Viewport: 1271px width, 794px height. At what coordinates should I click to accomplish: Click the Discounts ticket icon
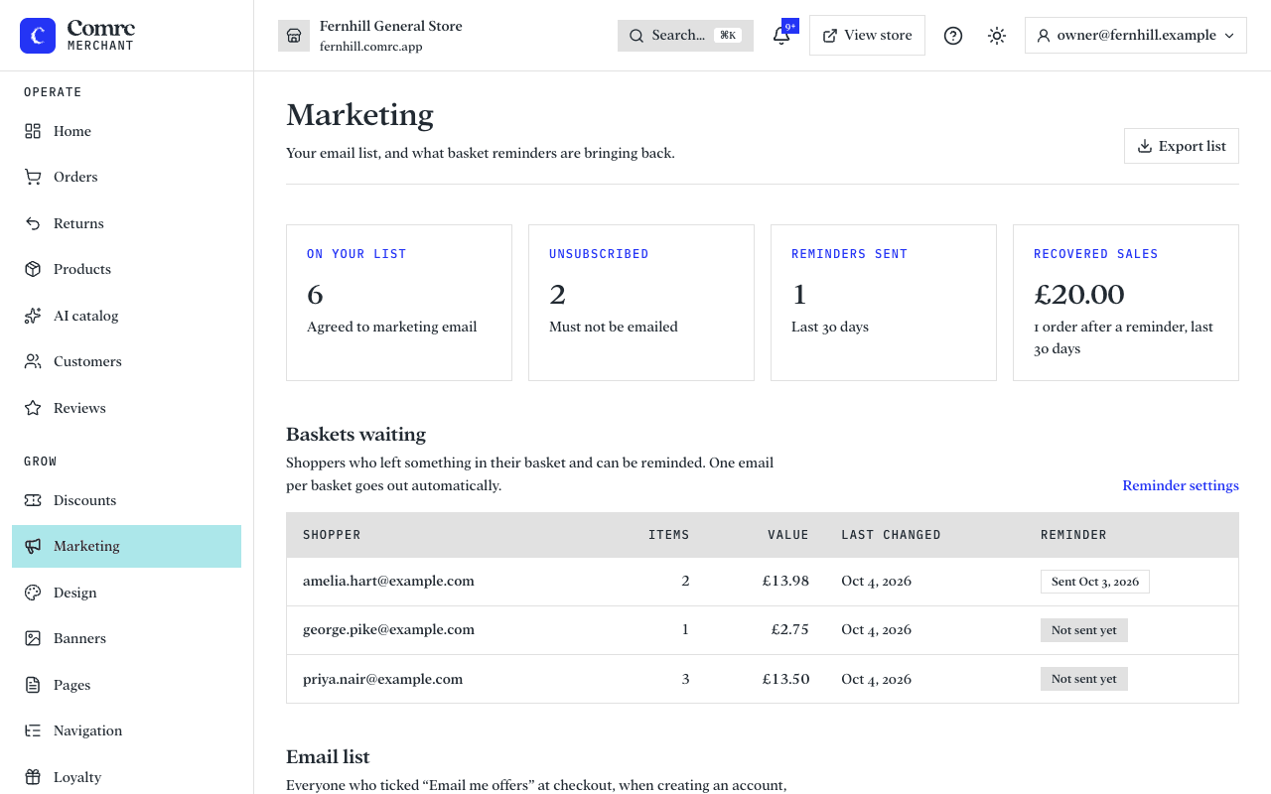[33, 500]
